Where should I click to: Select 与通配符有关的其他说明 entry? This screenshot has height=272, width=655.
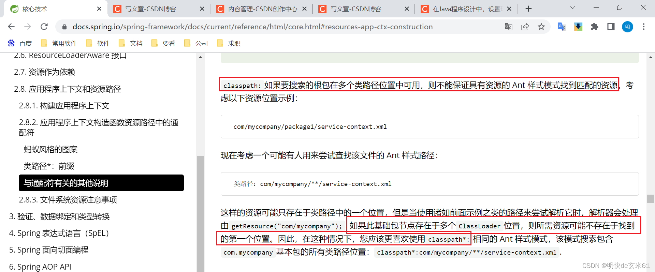pyautogui.click(x=101, y=183)
